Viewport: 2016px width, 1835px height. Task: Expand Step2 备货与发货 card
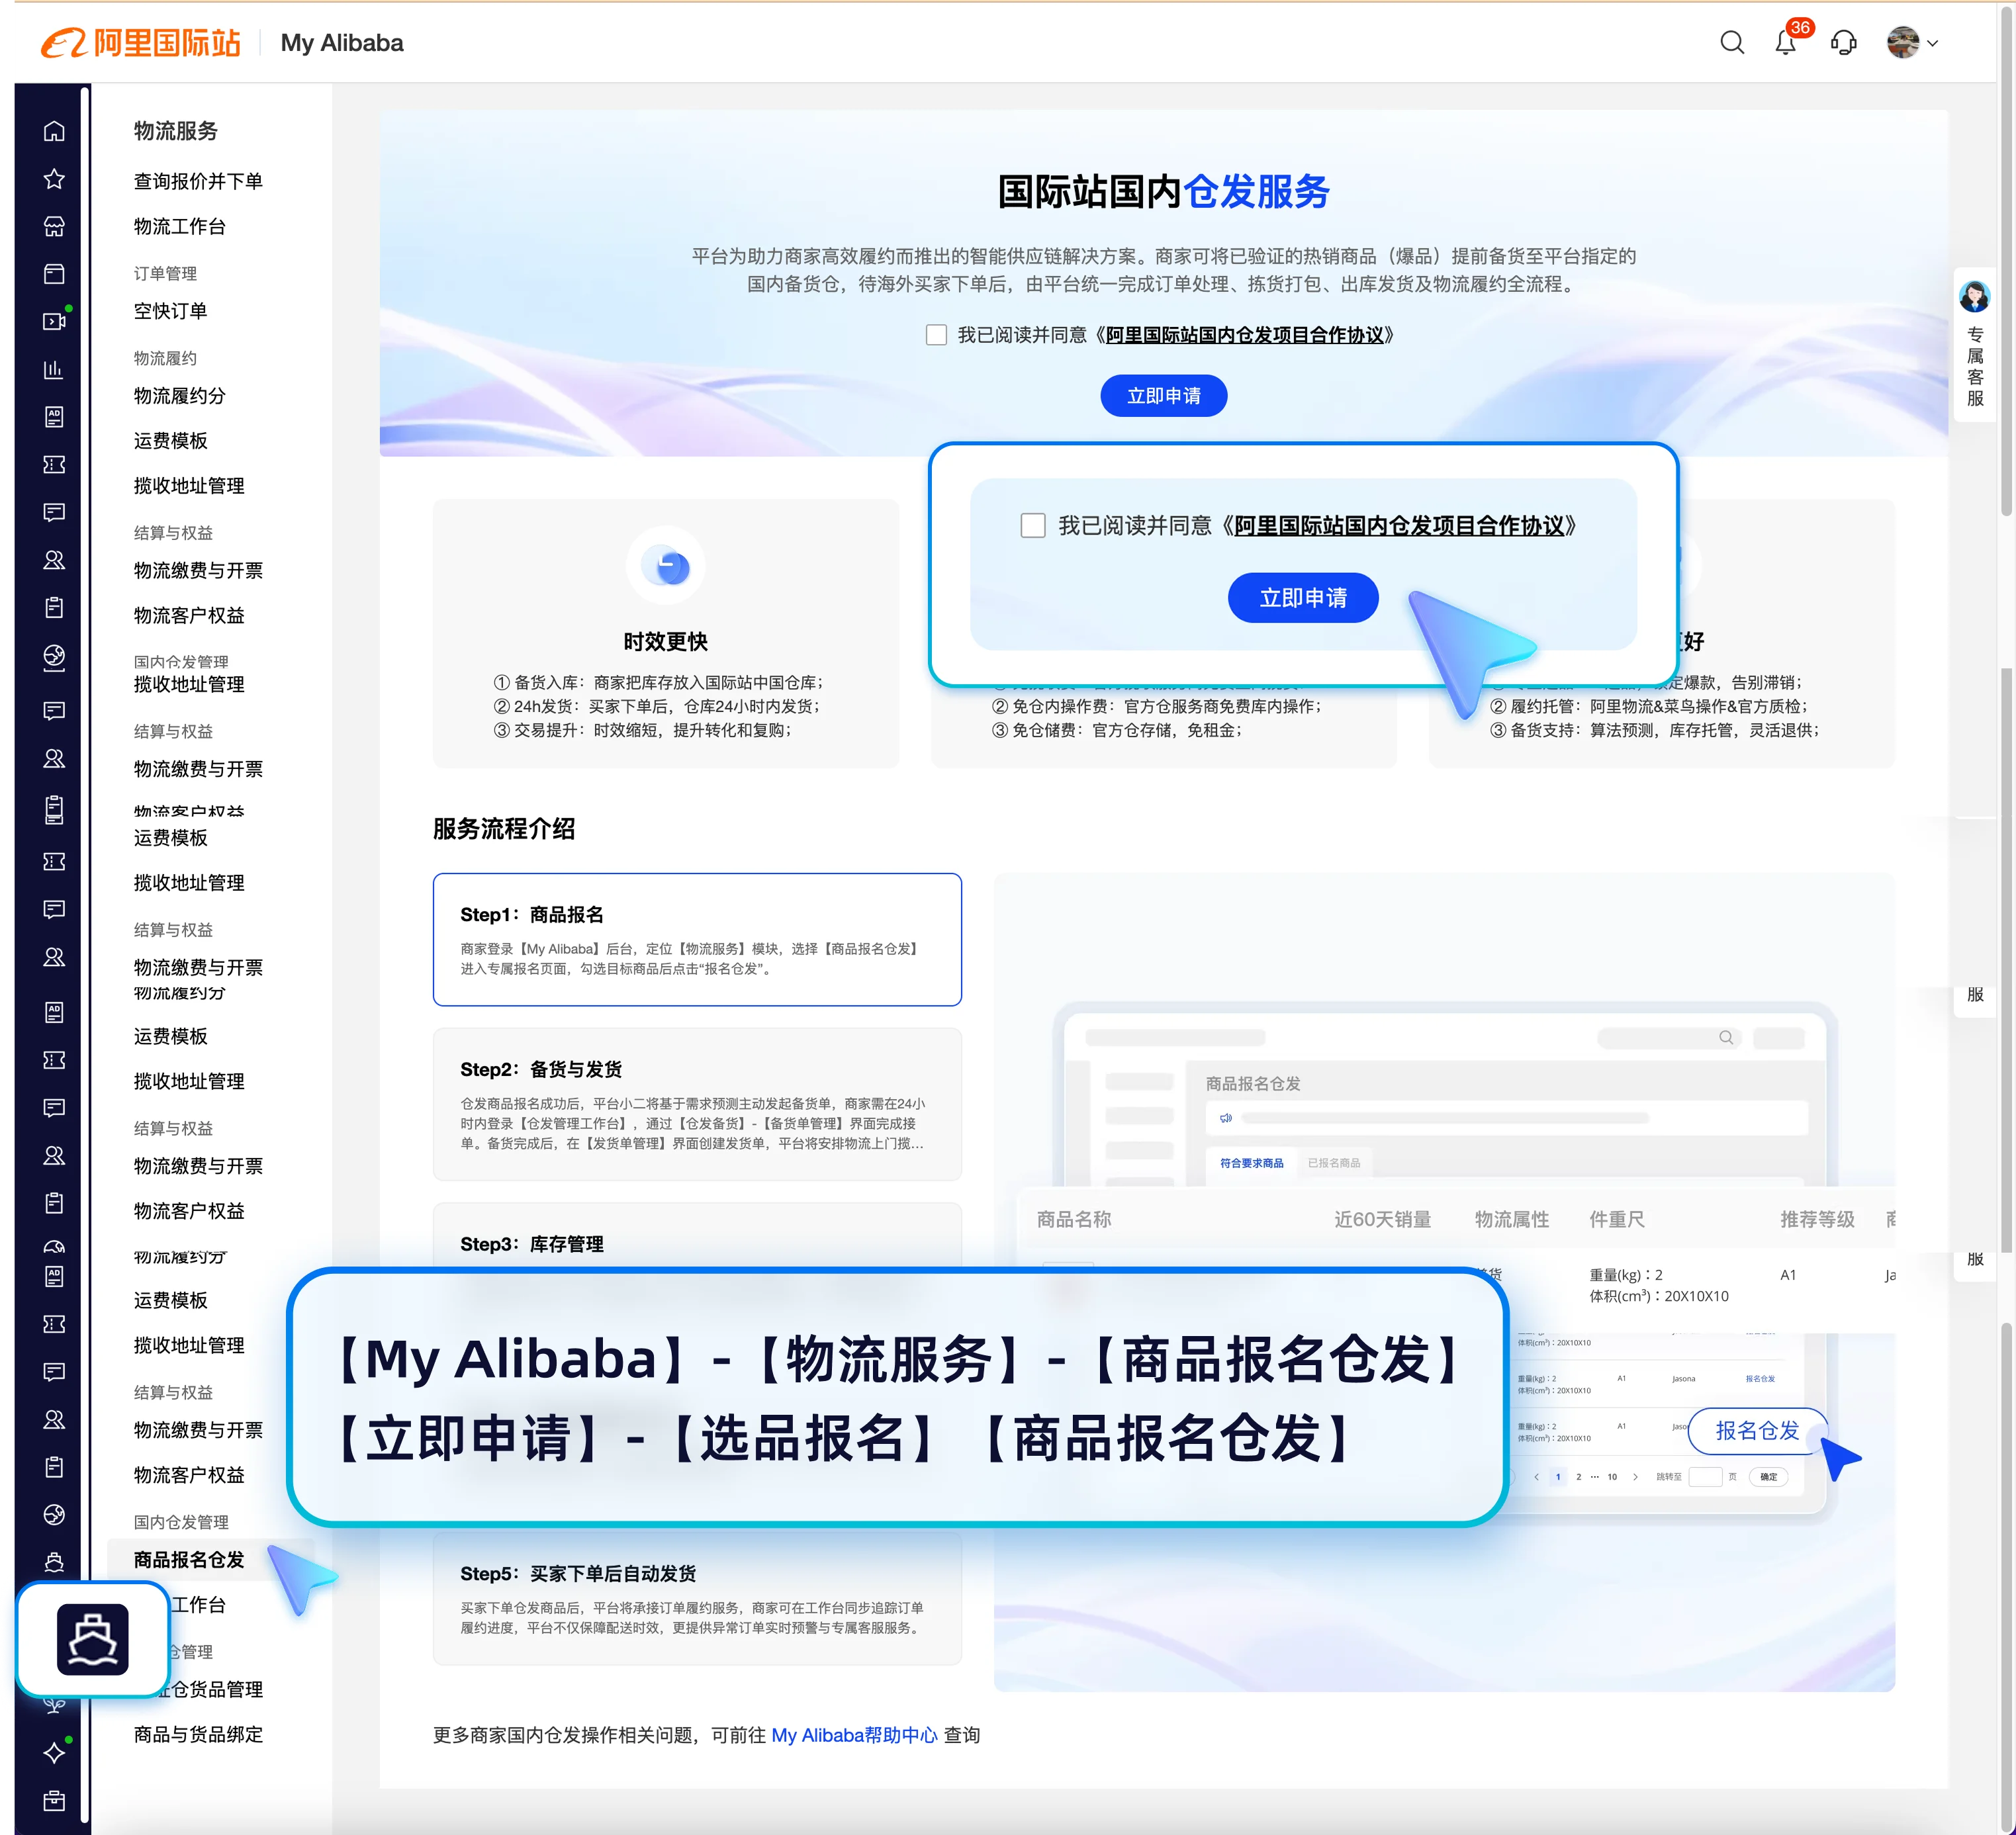tap(697, 1104)
